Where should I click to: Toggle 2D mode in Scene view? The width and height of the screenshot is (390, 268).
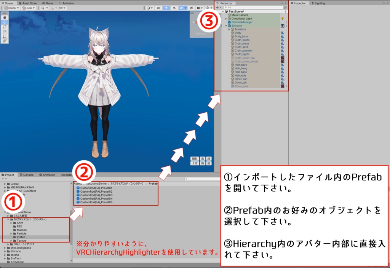(158, 8)
